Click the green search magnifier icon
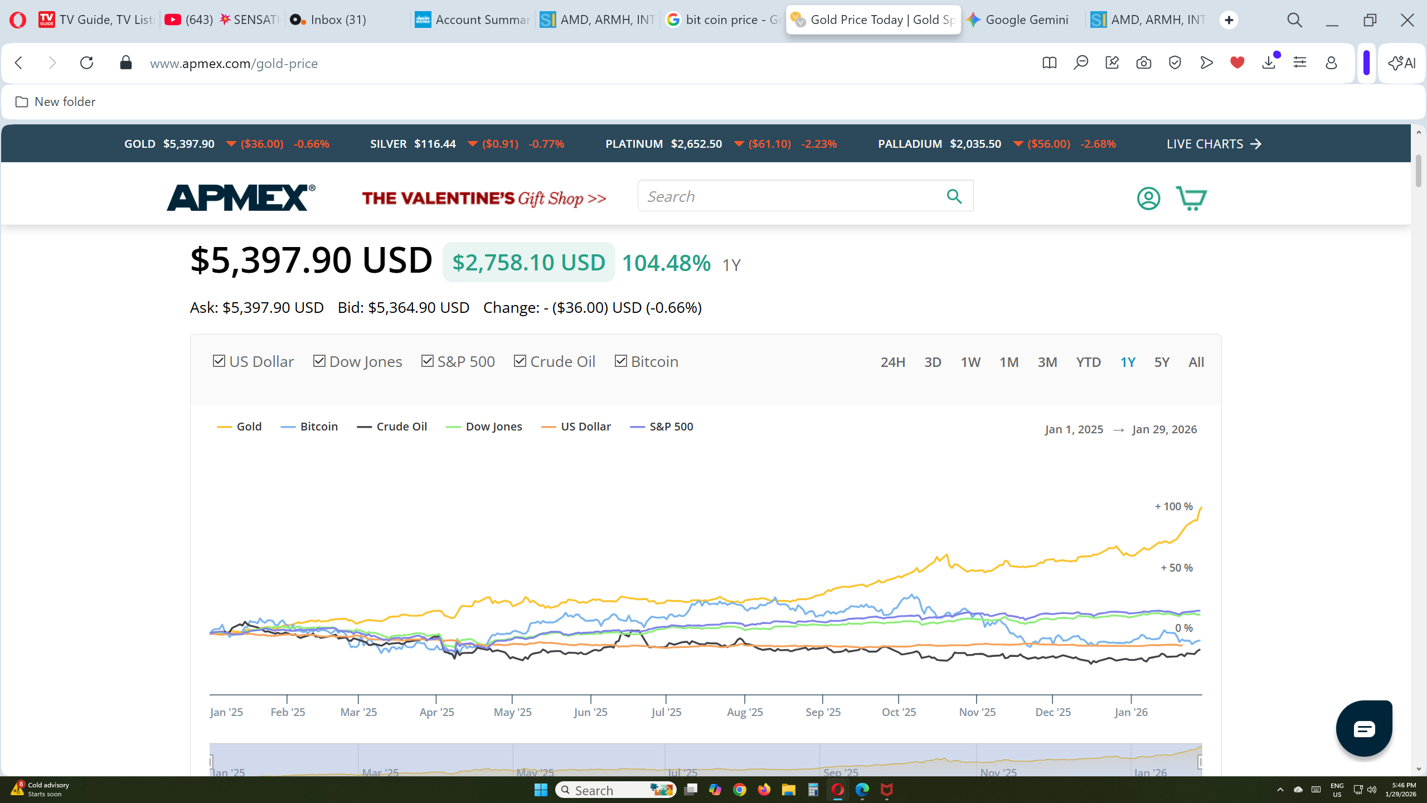Image resolution: width=1427 pixels, height=803 pixels. [954, 196]
